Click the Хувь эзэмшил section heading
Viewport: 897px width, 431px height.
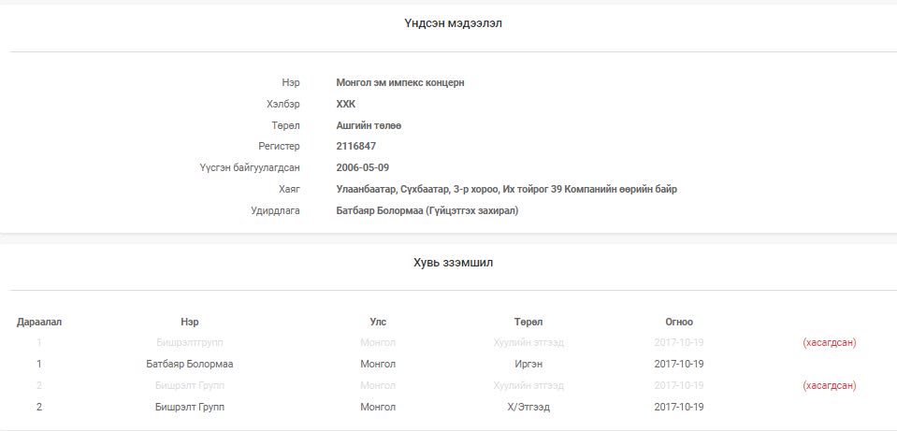pyautogui.click(x=453, y=263)
